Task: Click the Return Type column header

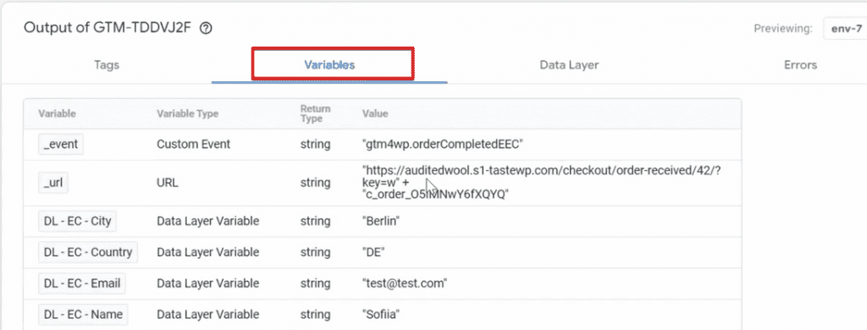Action: click(x=315, y=114)
